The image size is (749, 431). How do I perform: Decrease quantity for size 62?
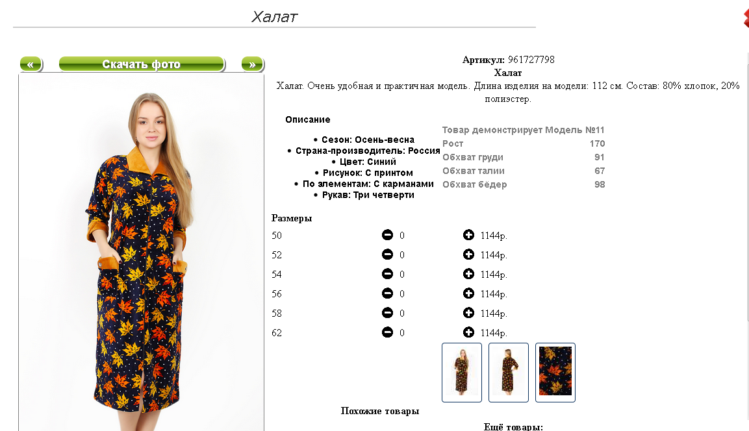[x=387, y=332]
